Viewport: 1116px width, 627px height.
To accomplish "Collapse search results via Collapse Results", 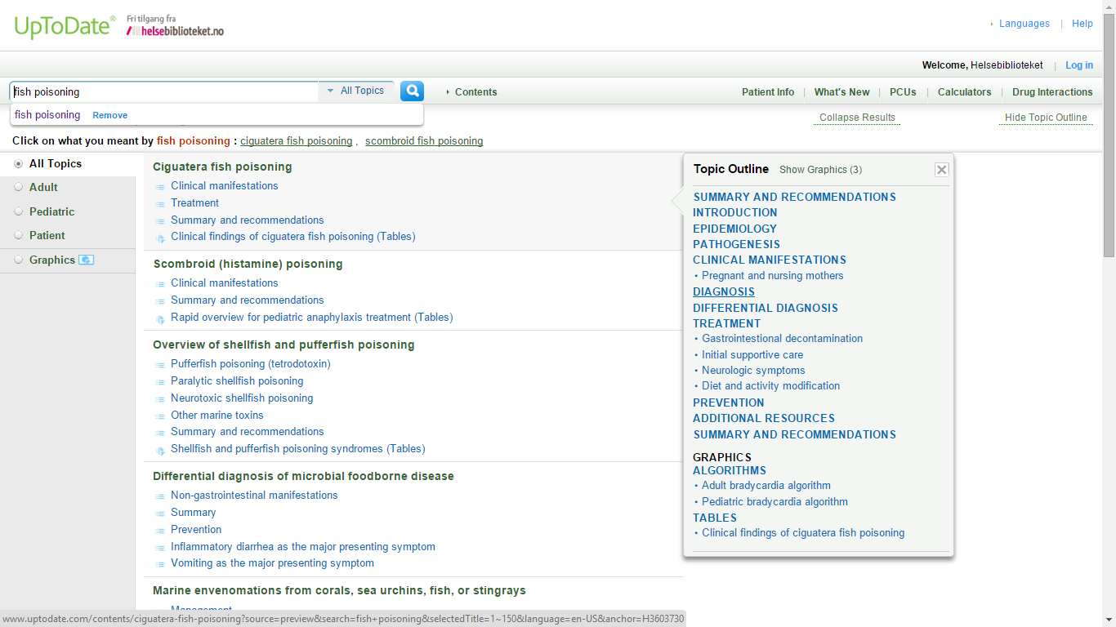I will click(x=857, y=118).
